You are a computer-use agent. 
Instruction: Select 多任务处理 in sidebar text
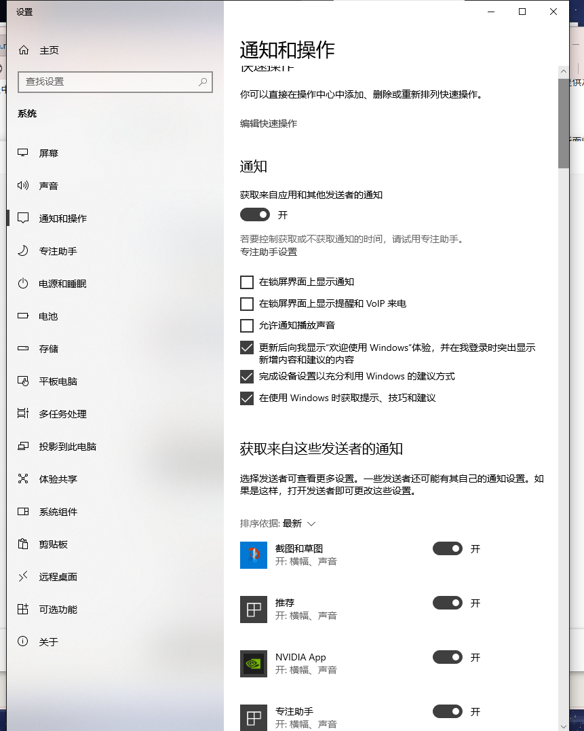62,414
